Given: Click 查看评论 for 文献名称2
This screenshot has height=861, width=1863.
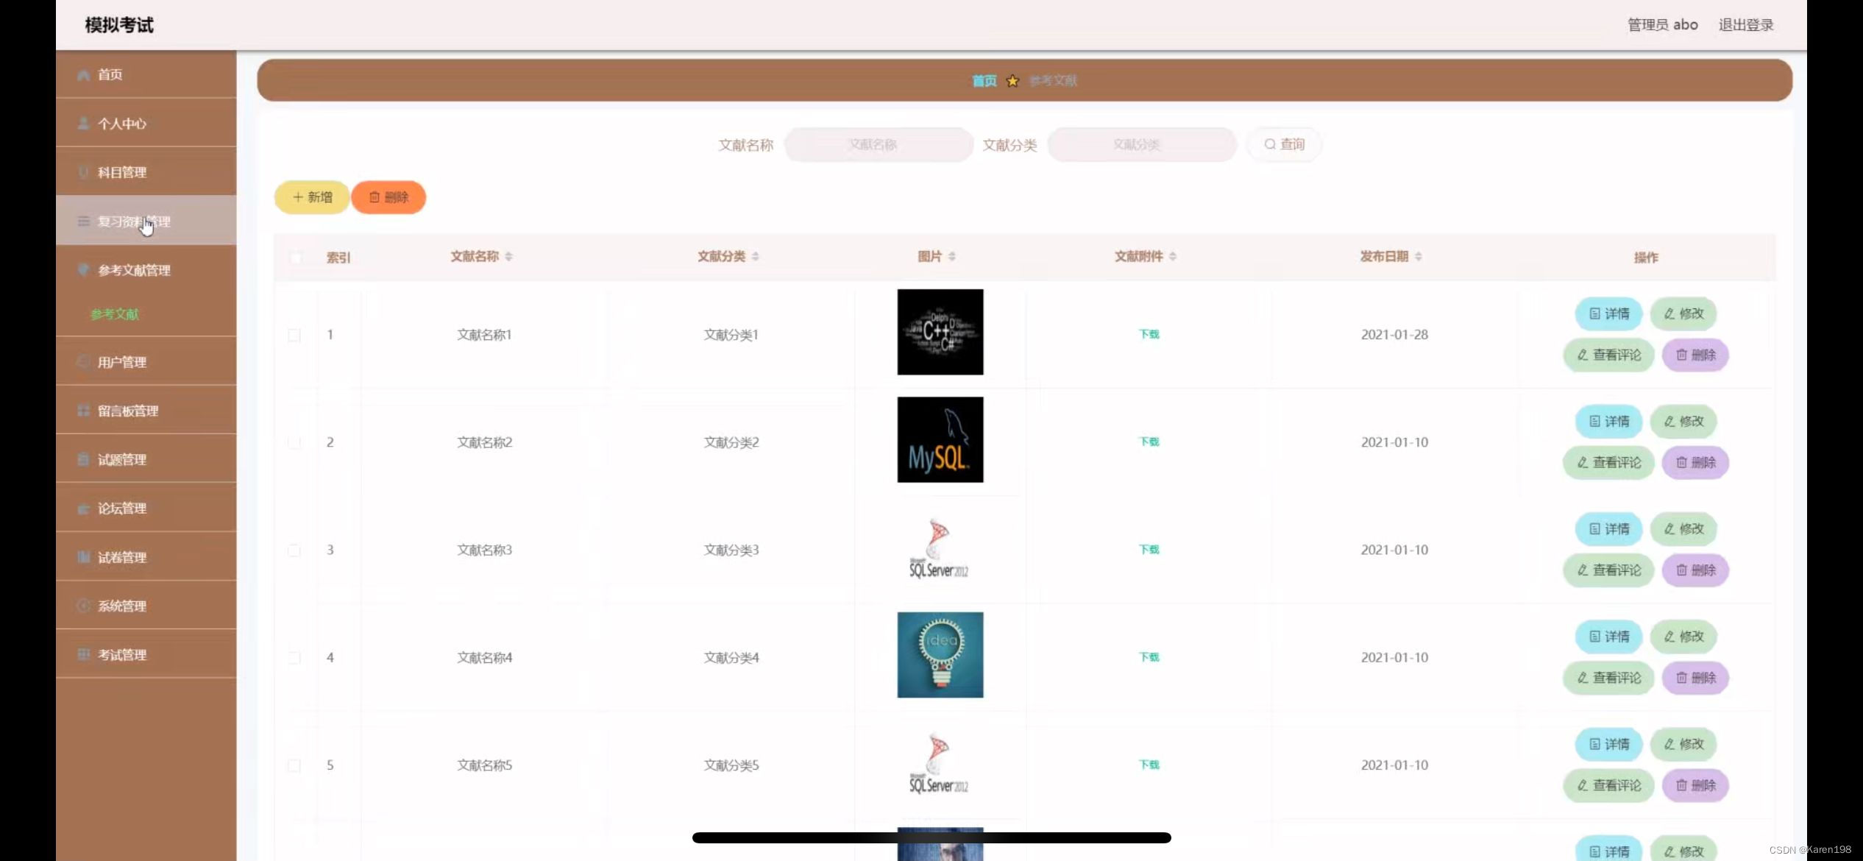Looking at the screenshot, I should coord(1608,462).
